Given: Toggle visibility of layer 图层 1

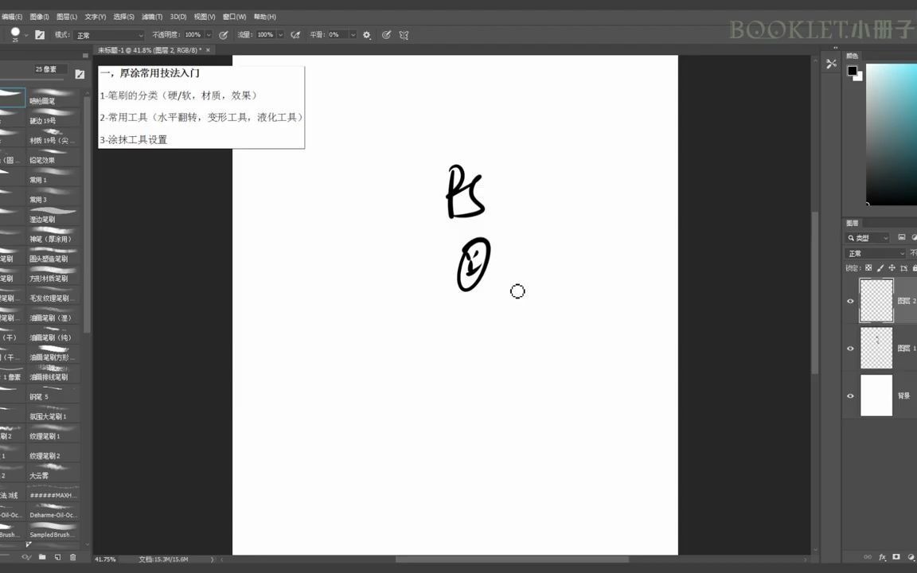Looking at the screenshot, I should coord(850,348).
